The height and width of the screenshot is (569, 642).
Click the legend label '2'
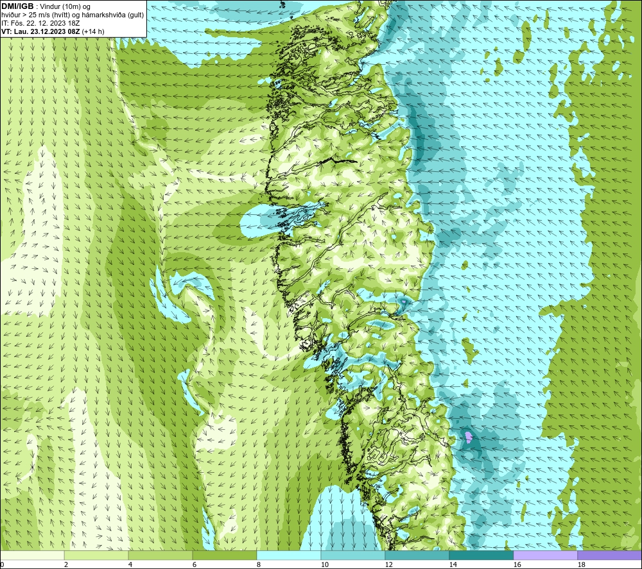point(66,565)
